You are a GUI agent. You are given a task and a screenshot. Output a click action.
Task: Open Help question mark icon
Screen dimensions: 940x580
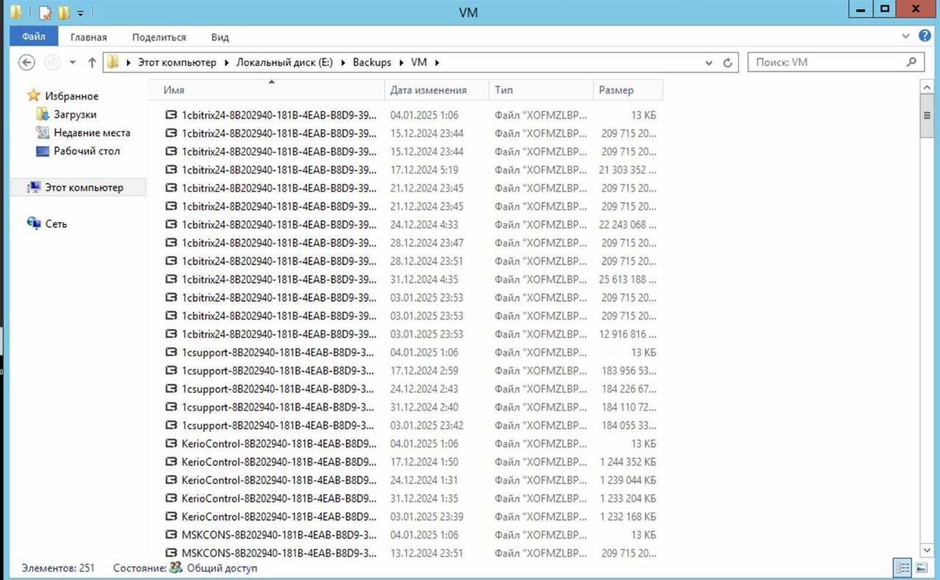click(x=925, y=36)
